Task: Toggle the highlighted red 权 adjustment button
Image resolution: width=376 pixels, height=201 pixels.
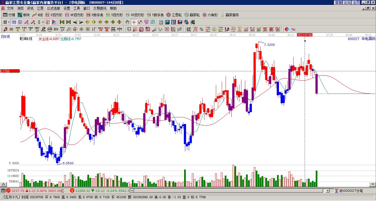Action: click(48, 22)
